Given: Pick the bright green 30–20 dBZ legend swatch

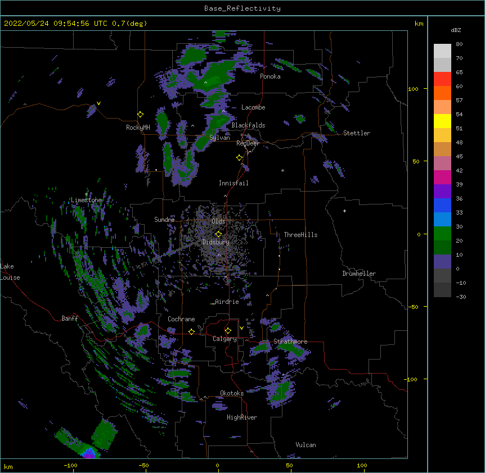Looking at the screenshot, I should pos(442,234).
